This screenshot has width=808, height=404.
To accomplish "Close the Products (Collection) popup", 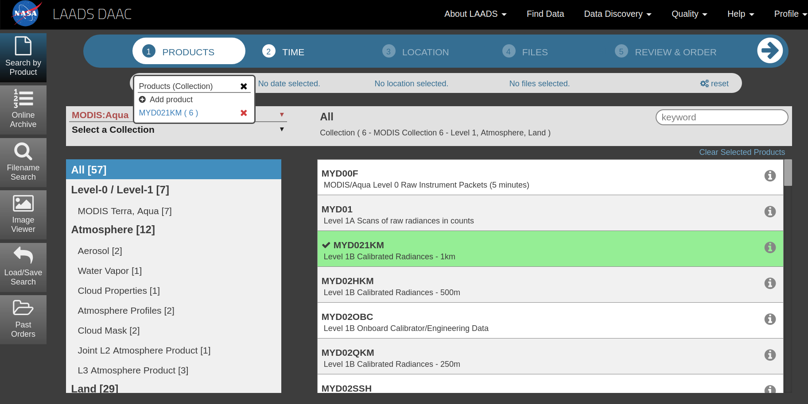I will (244, 86).
